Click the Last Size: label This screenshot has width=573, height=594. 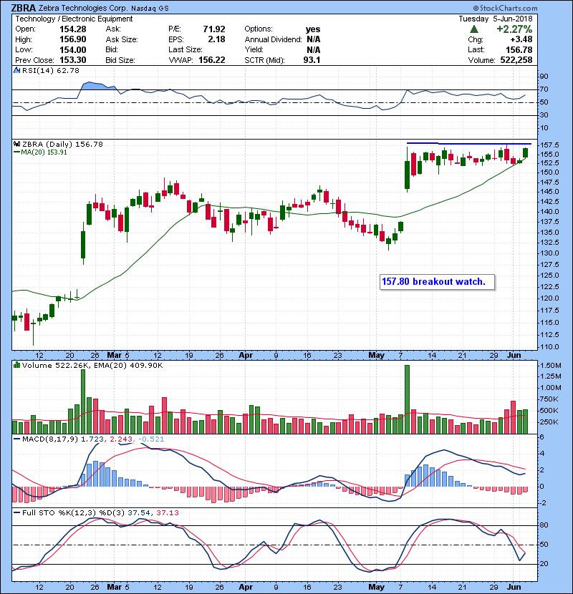(186, 49)
